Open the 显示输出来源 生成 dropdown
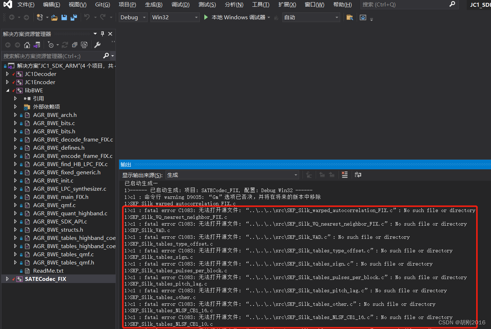Screen dimensions: 491x329 [x=232, y=175]
